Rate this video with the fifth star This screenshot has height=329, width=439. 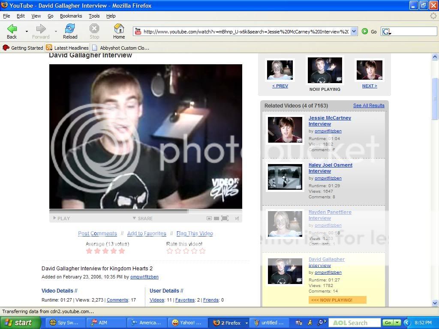[202, 251]
